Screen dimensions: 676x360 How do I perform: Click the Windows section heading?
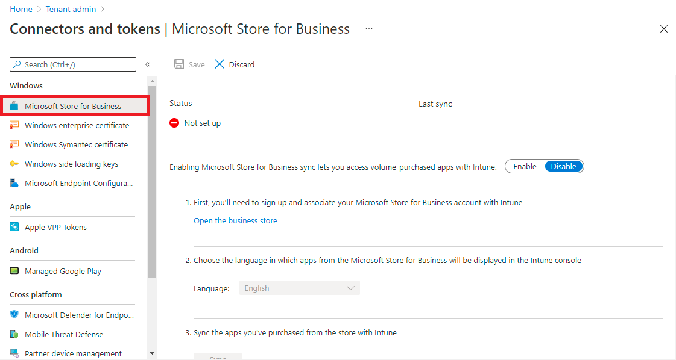click(x=27, y=85)
